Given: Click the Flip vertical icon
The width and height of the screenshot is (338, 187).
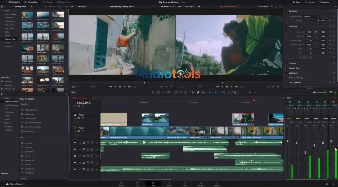Looking at the screenshot, I should coord(310,57).
